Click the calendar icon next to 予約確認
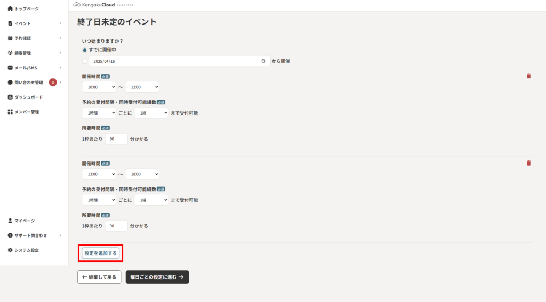 coord(10,38)
